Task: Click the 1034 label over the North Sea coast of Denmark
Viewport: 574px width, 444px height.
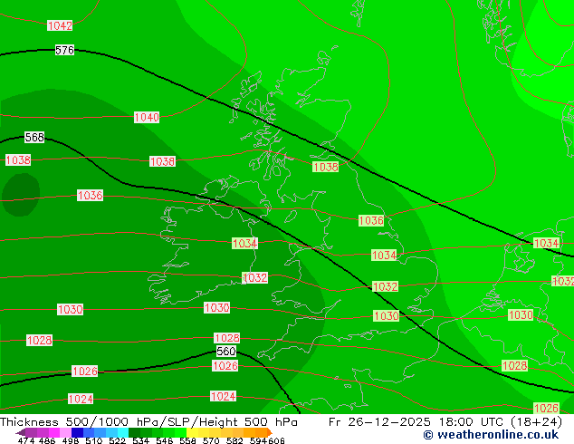Action: 547,243
